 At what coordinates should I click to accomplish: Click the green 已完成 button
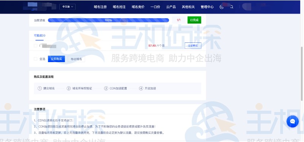[x=194, y=20]
